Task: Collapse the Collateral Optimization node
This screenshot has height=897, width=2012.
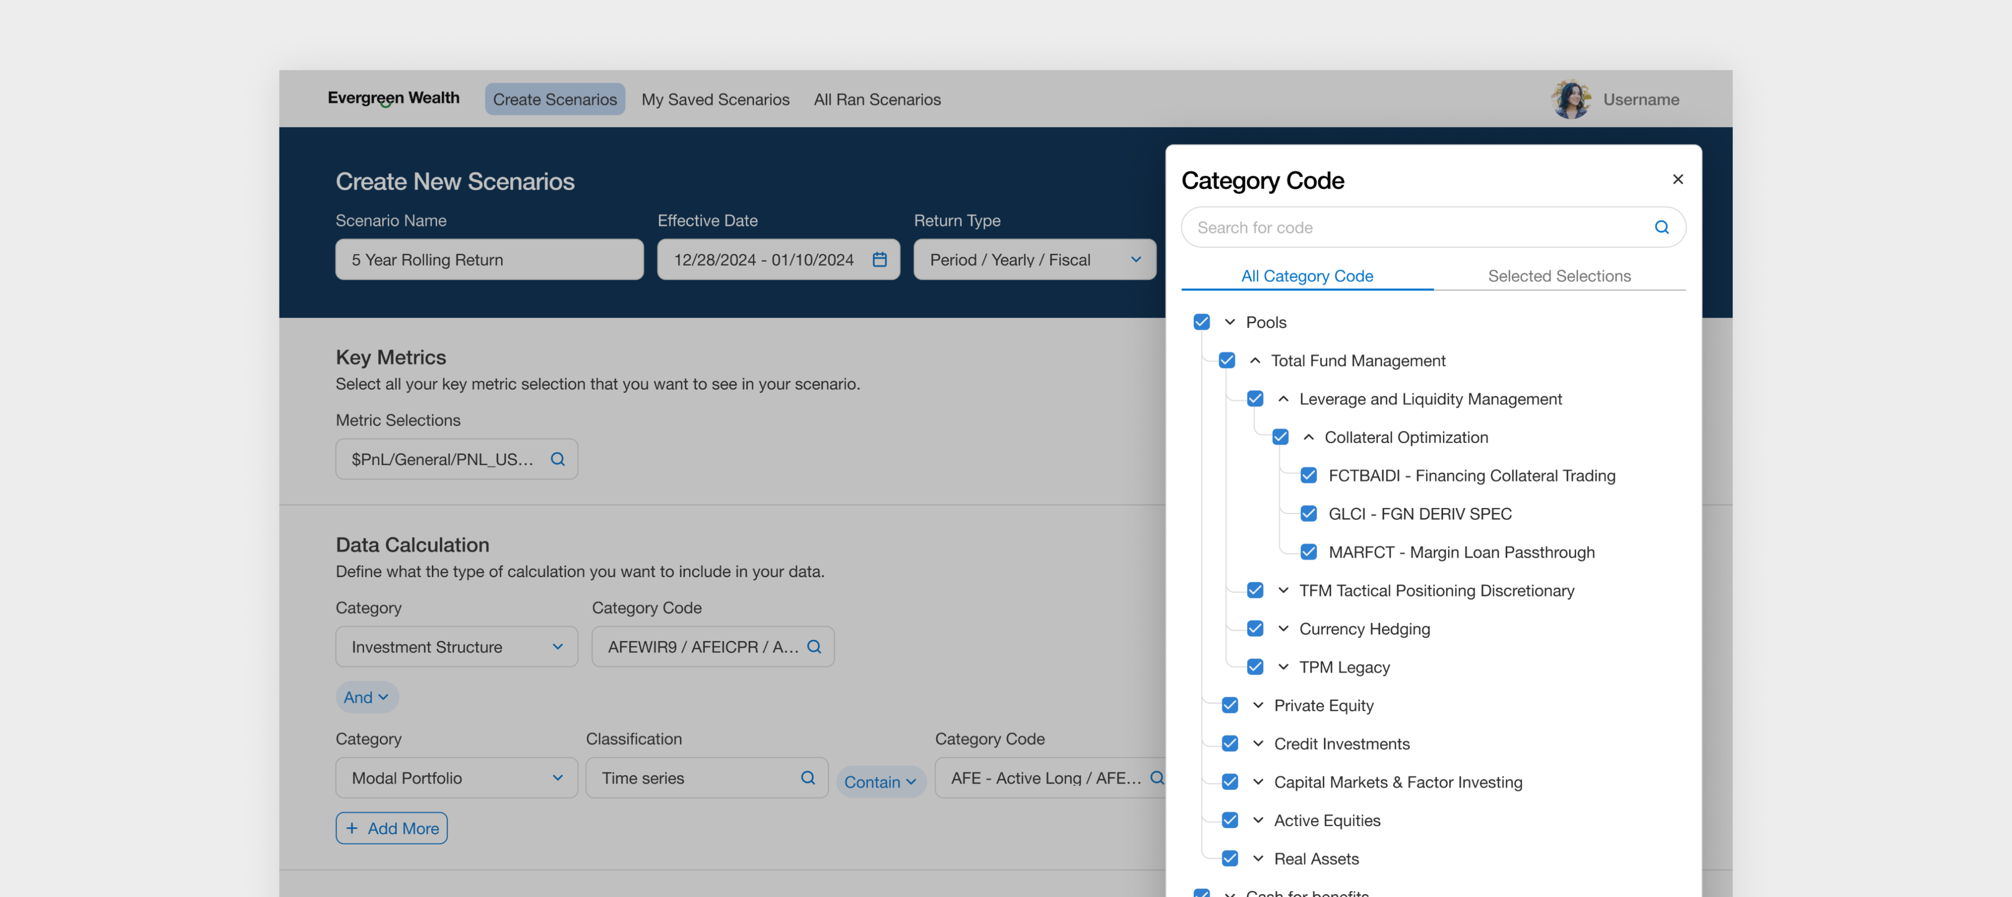Action: pos(1308,438)
